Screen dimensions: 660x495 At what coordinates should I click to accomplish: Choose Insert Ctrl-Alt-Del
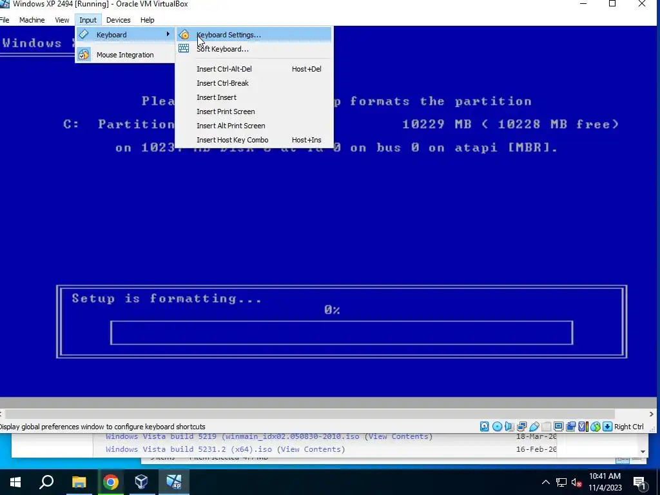click(254, 69)
